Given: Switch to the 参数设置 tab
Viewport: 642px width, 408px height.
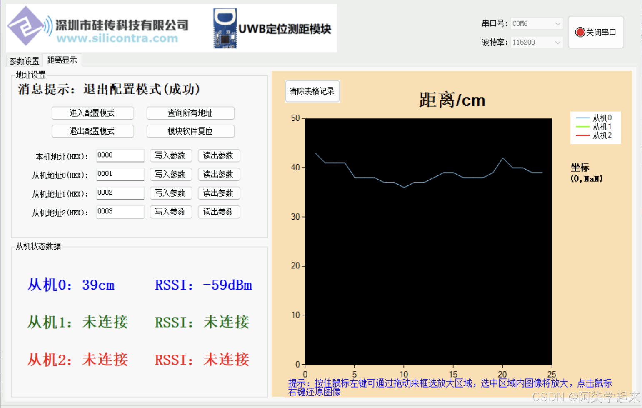Looking at the screenshot, I should [x=24, y=61].
